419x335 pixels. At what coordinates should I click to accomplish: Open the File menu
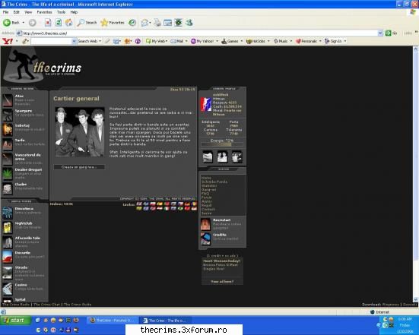point(5,12)
